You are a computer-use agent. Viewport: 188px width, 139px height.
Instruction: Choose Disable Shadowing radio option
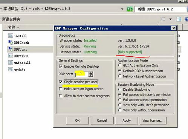[120, 90]
